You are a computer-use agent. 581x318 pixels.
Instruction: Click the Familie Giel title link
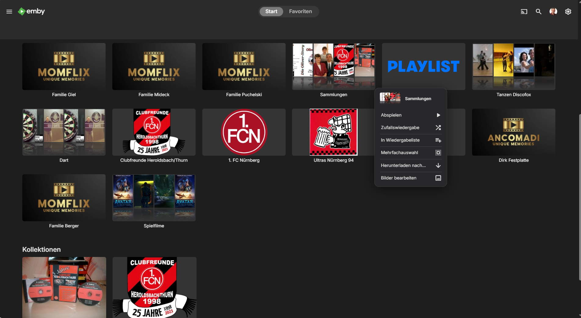click(64, 95)
